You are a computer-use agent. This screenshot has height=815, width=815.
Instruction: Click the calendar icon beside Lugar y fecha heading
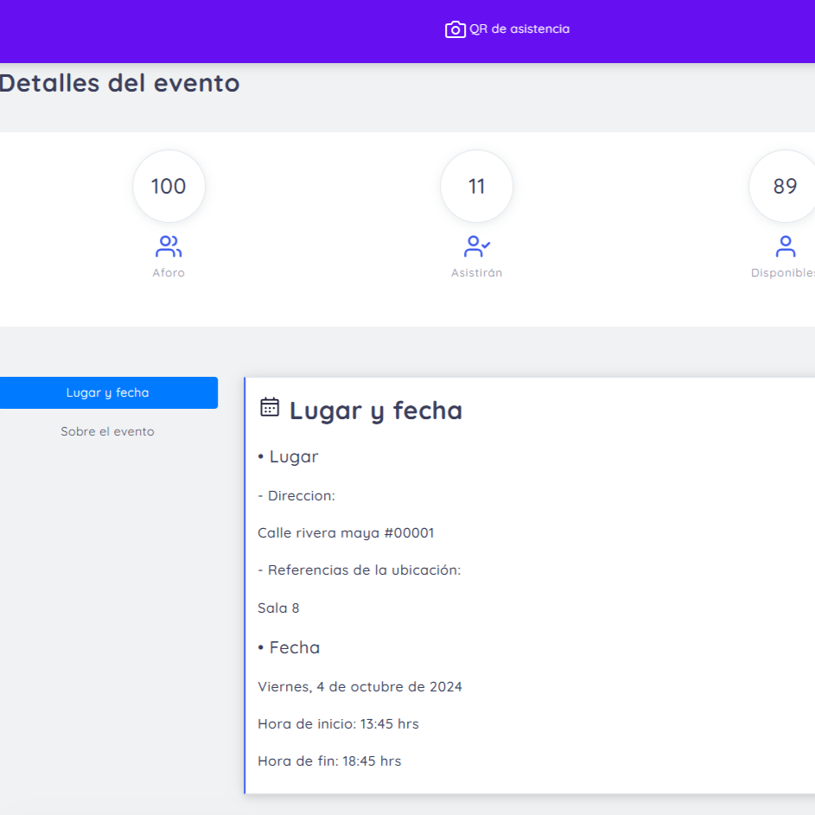coord(270,407)
